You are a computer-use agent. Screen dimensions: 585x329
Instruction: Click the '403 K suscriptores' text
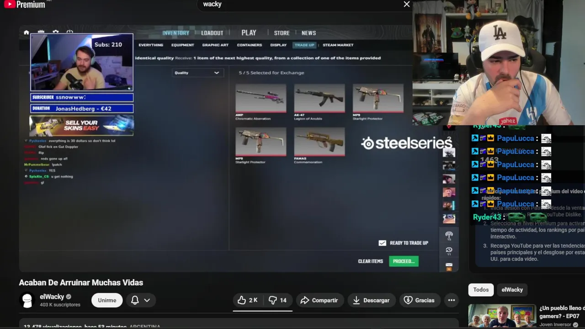coord(60,305)
